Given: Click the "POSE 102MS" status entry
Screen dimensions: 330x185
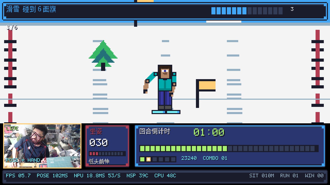Looking at the screenshot, I should tap(52, 175).
